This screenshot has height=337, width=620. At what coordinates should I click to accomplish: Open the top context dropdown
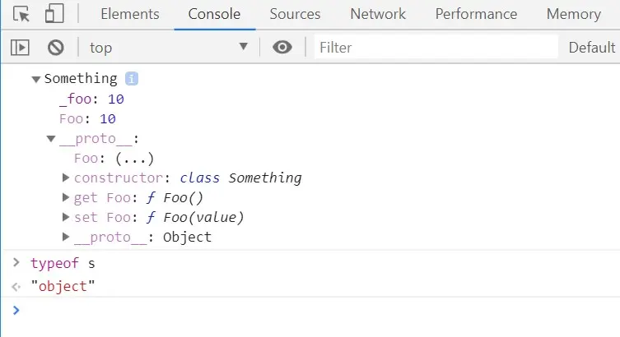(168, 47)
